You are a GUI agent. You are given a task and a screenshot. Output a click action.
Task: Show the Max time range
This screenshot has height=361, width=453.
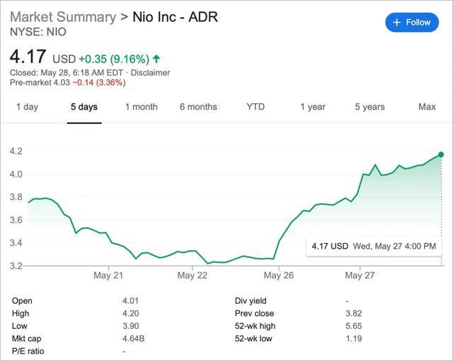click(427, 107)
